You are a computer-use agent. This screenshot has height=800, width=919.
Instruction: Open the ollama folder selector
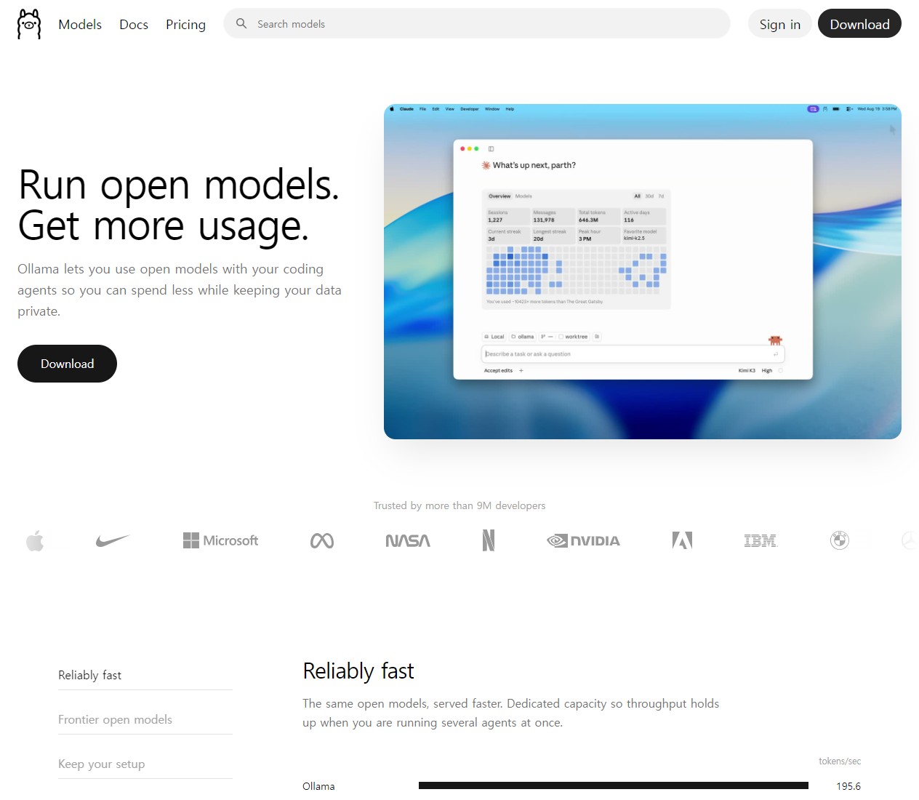click(x=522, y=337)
